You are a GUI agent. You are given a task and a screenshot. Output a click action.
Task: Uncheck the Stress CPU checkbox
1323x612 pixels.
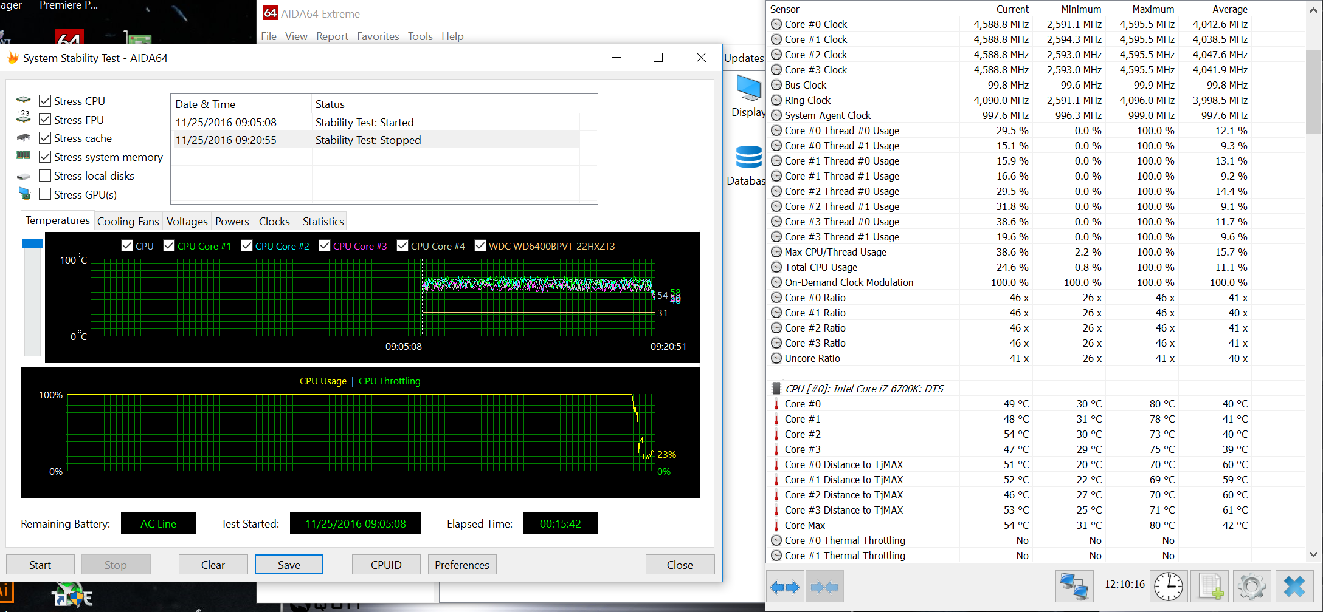pos(45,101)
